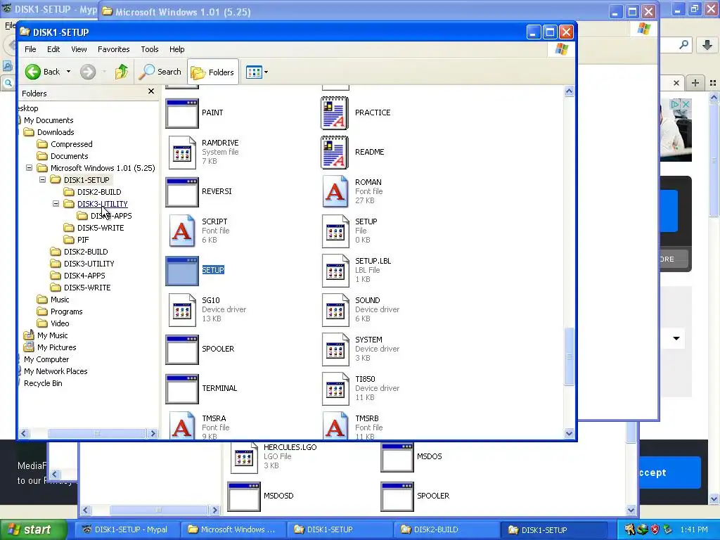Select MSDOS icon in back window
The height and width of the screenshot is (540, 720).
tap(397, 457)
